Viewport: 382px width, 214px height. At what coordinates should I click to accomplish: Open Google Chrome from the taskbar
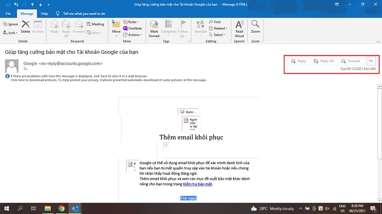click(61, 209)
